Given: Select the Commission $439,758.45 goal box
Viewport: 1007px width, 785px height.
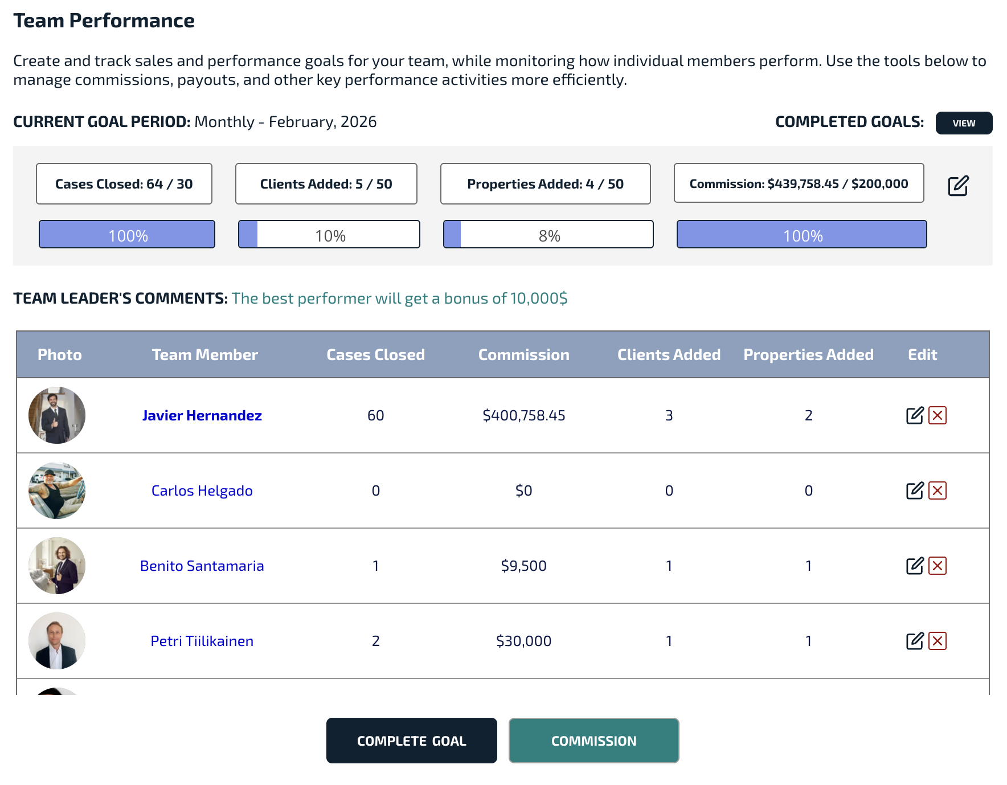Looking at the screenshot, I should (799, 183).
